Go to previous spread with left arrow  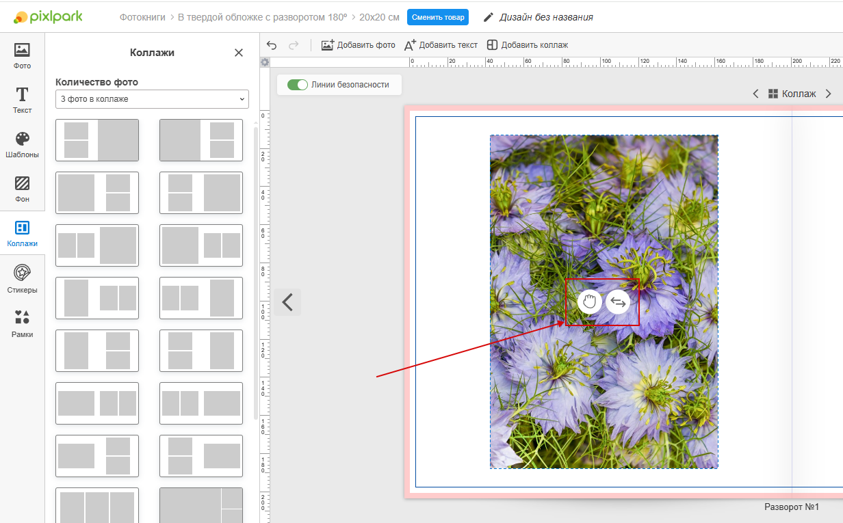click(287, 302)
